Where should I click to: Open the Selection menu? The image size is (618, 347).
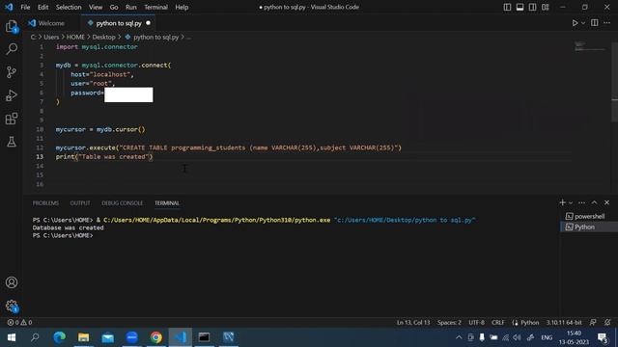[x=69, y=7]
